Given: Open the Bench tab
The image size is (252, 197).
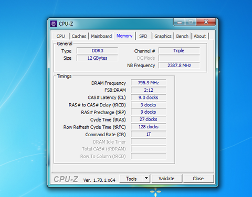Looking at the screenshot, I should tap(182, 36).
